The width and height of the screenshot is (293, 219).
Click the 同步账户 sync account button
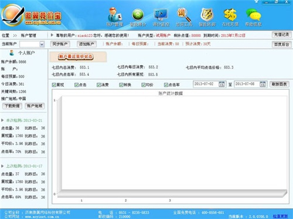pyautogui.click(x=60, y=44)
